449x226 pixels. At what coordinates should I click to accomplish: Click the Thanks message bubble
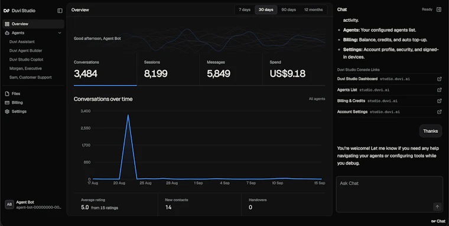(x=430, y=132)
